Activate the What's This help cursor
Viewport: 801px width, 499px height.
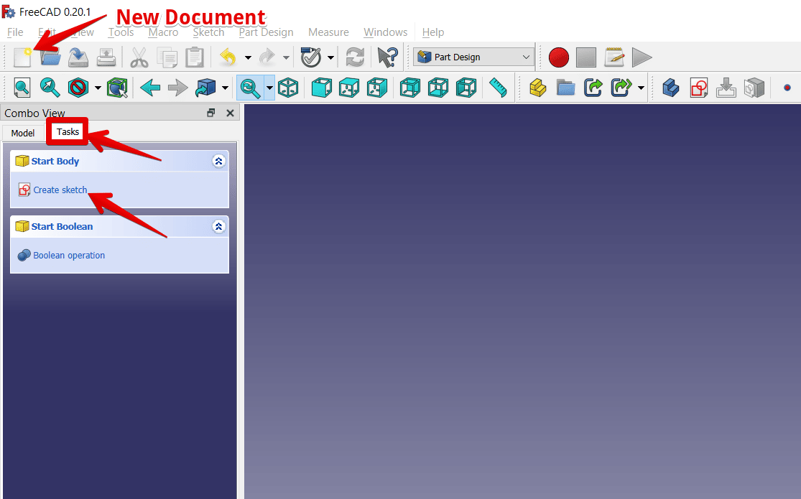pyautogui.click(x=388, y=57)
